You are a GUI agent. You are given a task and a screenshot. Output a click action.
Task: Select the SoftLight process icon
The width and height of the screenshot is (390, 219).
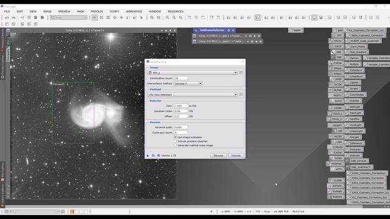354,107
